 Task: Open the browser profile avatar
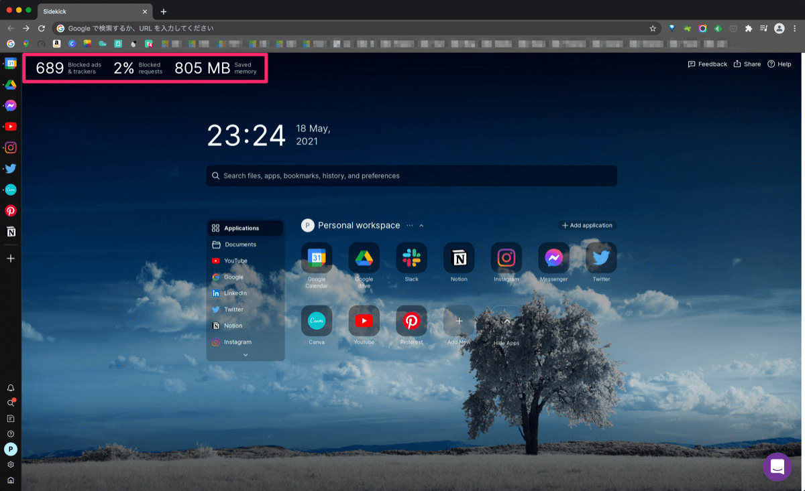779,28
